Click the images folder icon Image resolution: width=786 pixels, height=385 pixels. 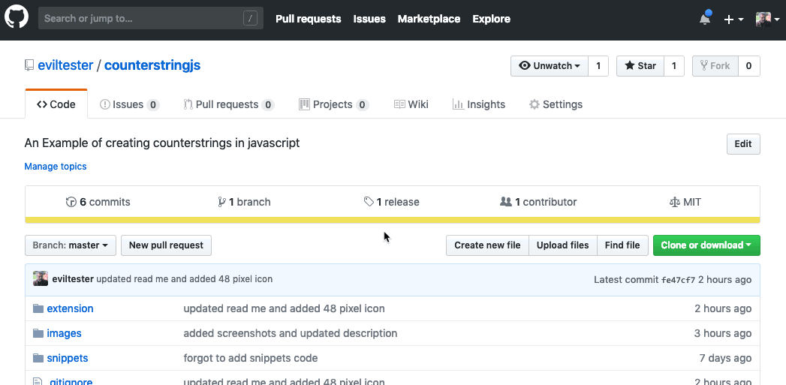pyautogui.click(x=38, y=333)
